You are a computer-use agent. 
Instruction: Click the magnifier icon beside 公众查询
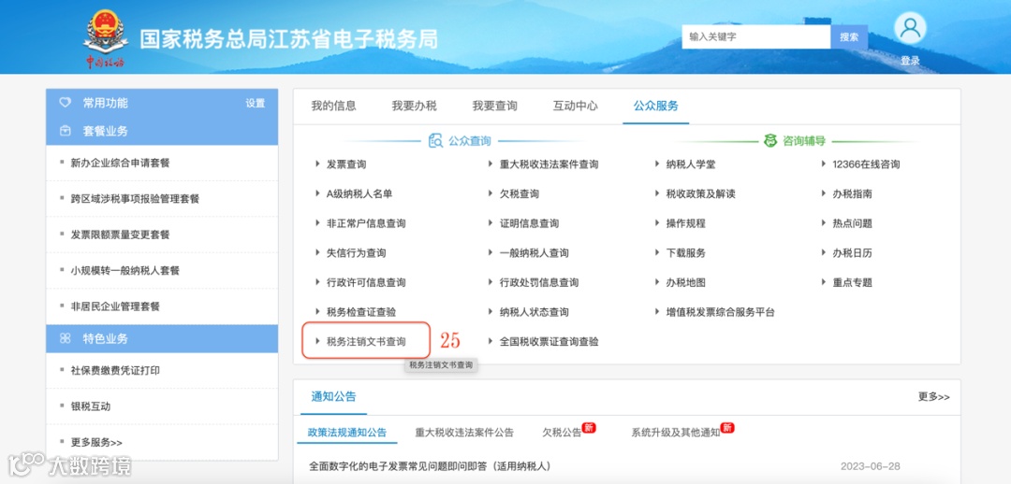(436, 141)
